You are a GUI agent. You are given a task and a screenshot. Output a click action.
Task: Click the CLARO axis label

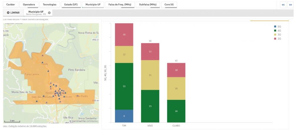tap(176, 126)
